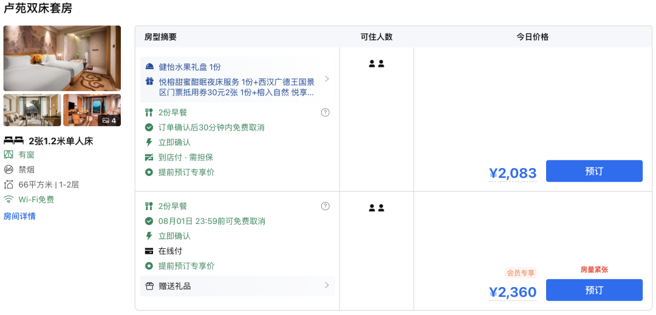Open the bottom-left room thumbnail
Screen dimensions: 656x315
(x=32, y=110)
